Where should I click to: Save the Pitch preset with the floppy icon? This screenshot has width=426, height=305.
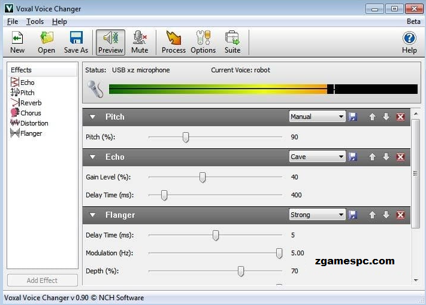pos(353,117)
